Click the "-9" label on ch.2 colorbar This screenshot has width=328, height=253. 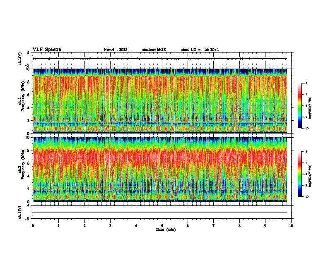click(306, 185)
